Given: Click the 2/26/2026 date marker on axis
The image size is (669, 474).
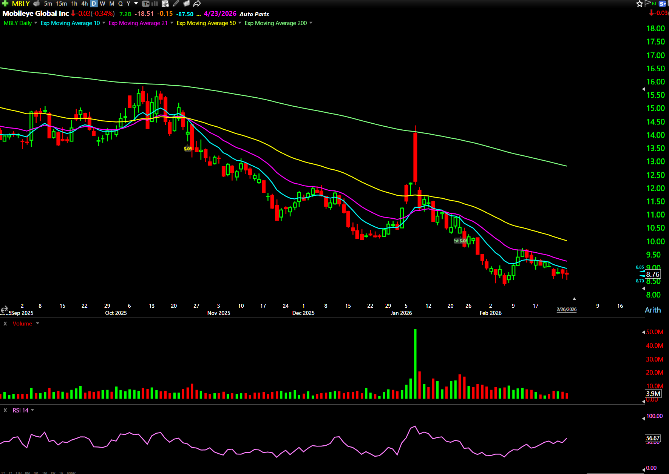Looking at the screenshot, I should [566, 309].
